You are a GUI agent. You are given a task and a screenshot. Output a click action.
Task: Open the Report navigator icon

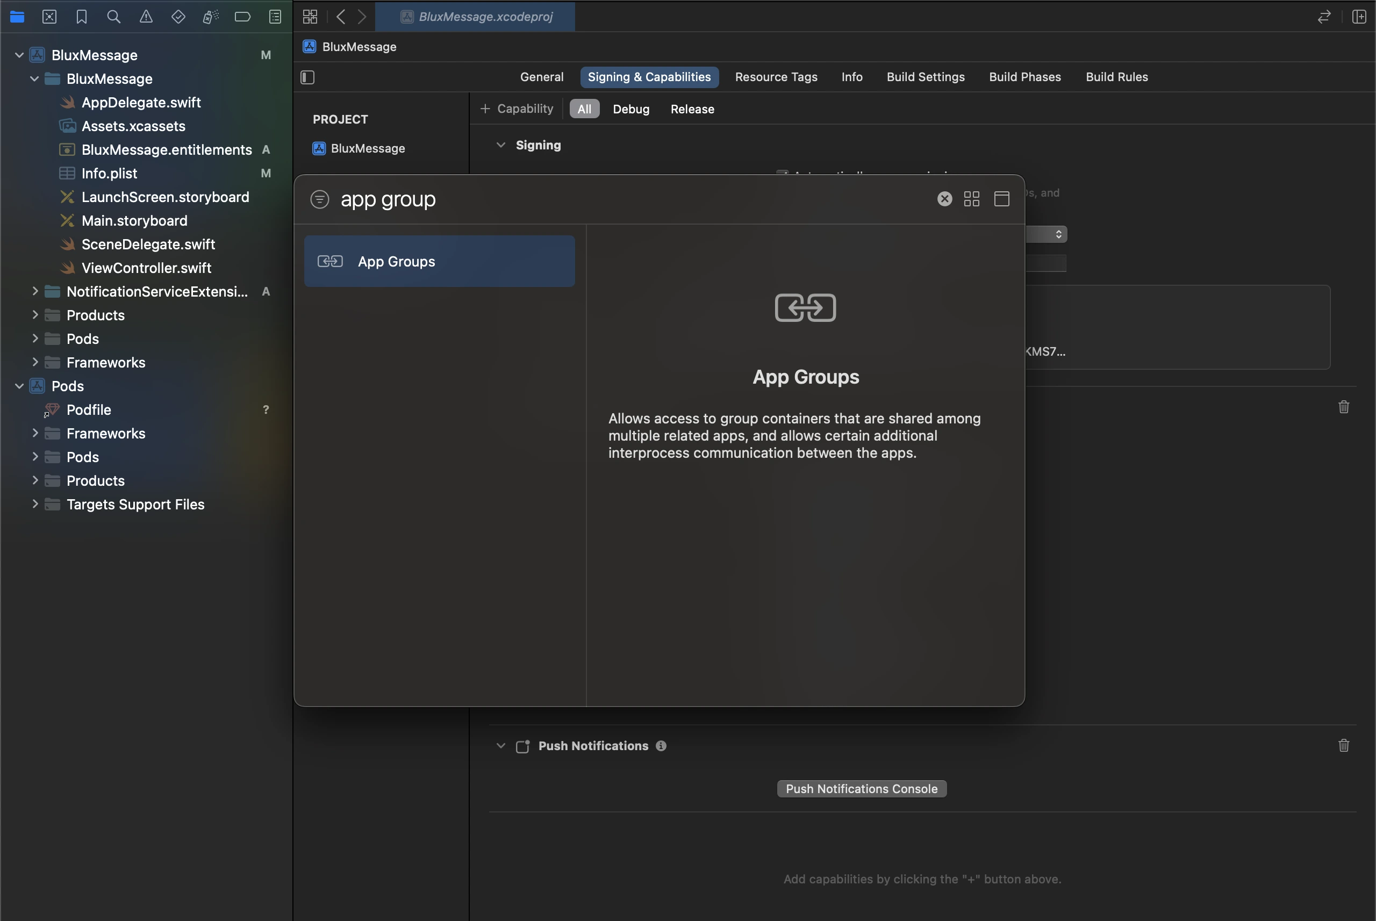275,17
